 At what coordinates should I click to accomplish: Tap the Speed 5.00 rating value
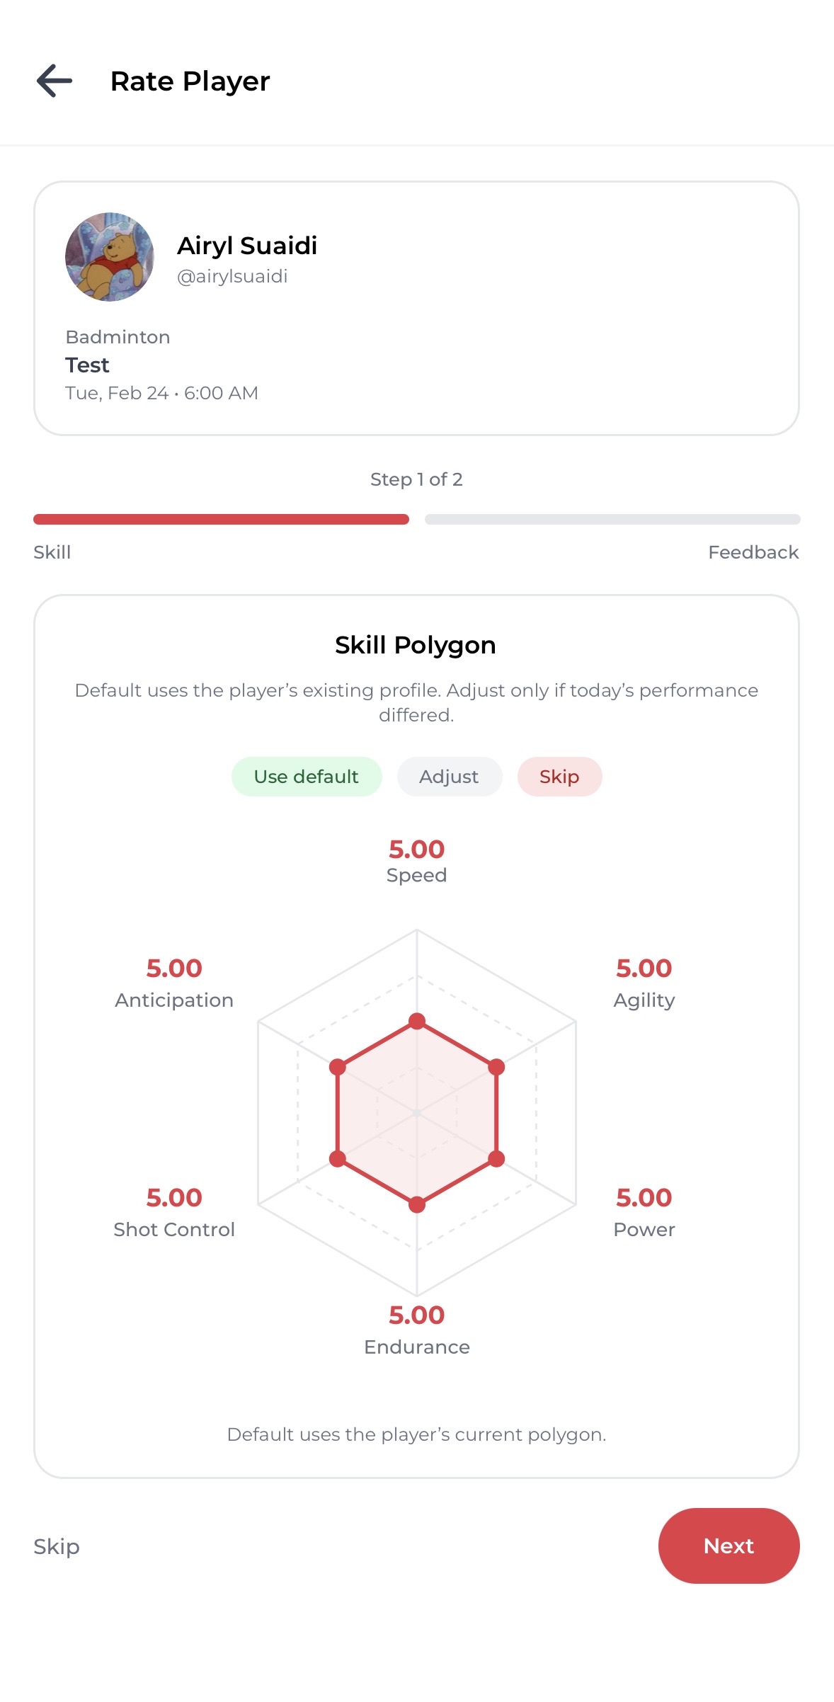416,849
